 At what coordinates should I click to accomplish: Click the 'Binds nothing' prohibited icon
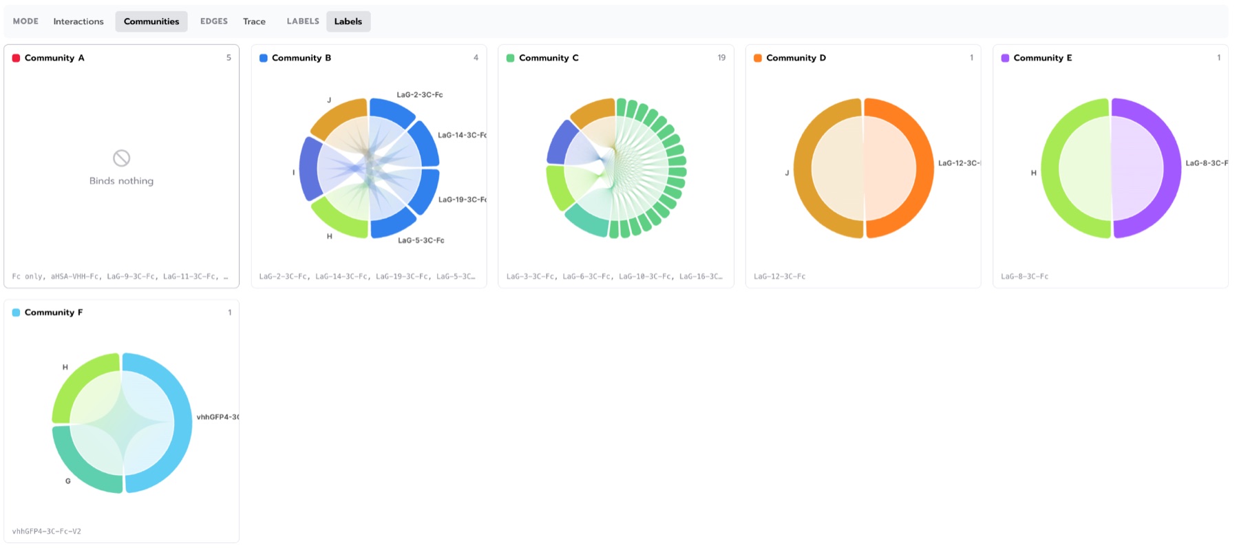coord(122,158)
